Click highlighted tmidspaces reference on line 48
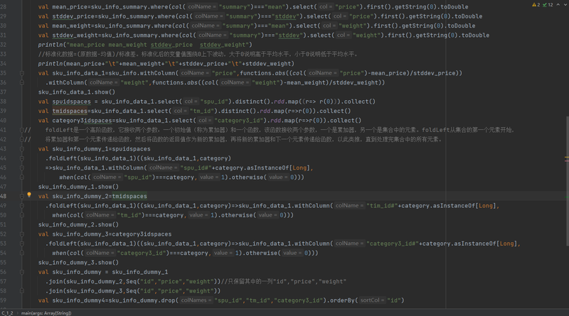The height and width of the screenshot is (316, 569). click(129, 196)
